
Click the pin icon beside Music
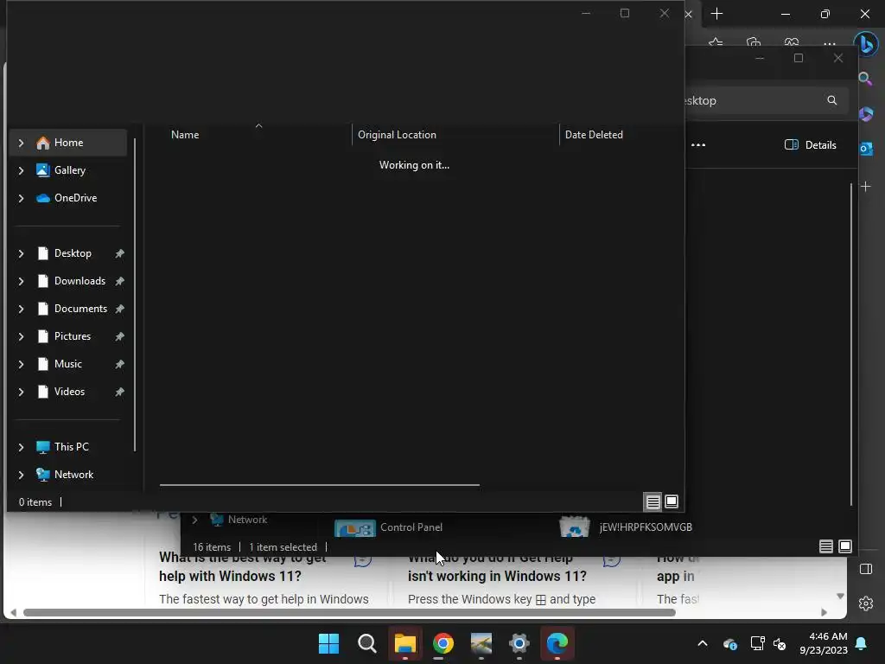point(119,365)
